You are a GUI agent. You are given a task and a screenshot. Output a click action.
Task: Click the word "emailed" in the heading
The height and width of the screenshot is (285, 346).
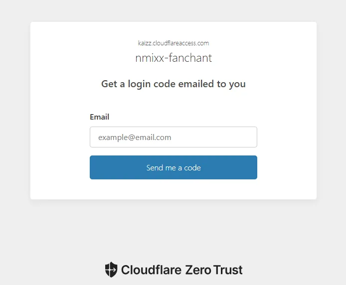click(196, 84)
